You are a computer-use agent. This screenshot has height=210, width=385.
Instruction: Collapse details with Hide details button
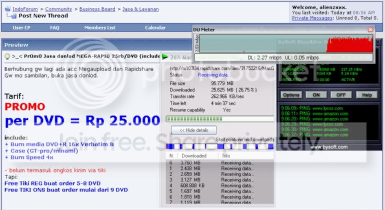coord(194,130)
